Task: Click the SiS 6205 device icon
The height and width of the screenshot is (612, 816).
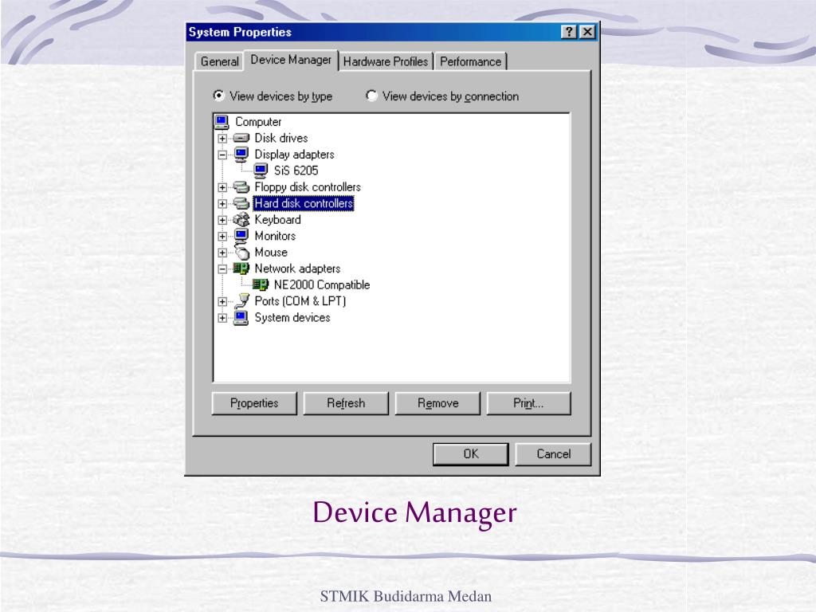Action: coord(261,171)
